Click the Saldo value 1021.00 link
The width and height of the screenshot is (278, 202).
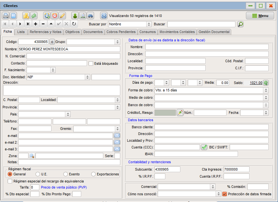point(256,83)
